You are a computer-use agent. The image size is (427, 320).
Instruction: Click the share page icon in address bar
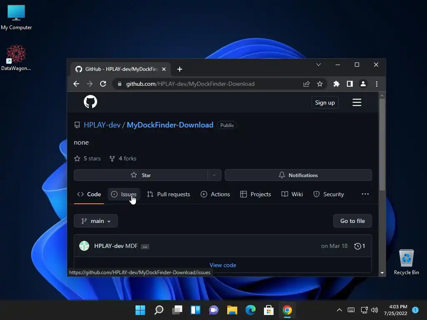point(306,84)
